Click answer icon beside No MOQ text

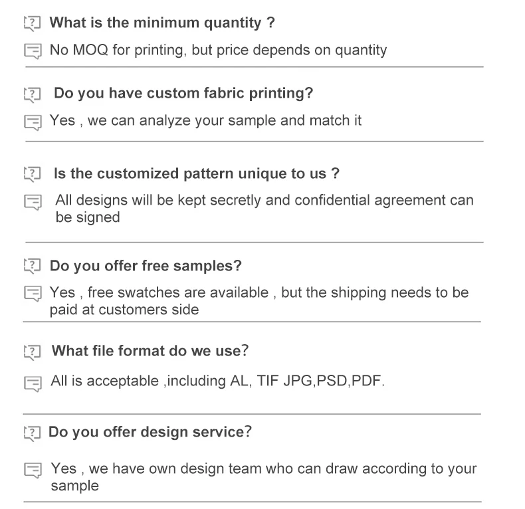(x=33, y=51)
